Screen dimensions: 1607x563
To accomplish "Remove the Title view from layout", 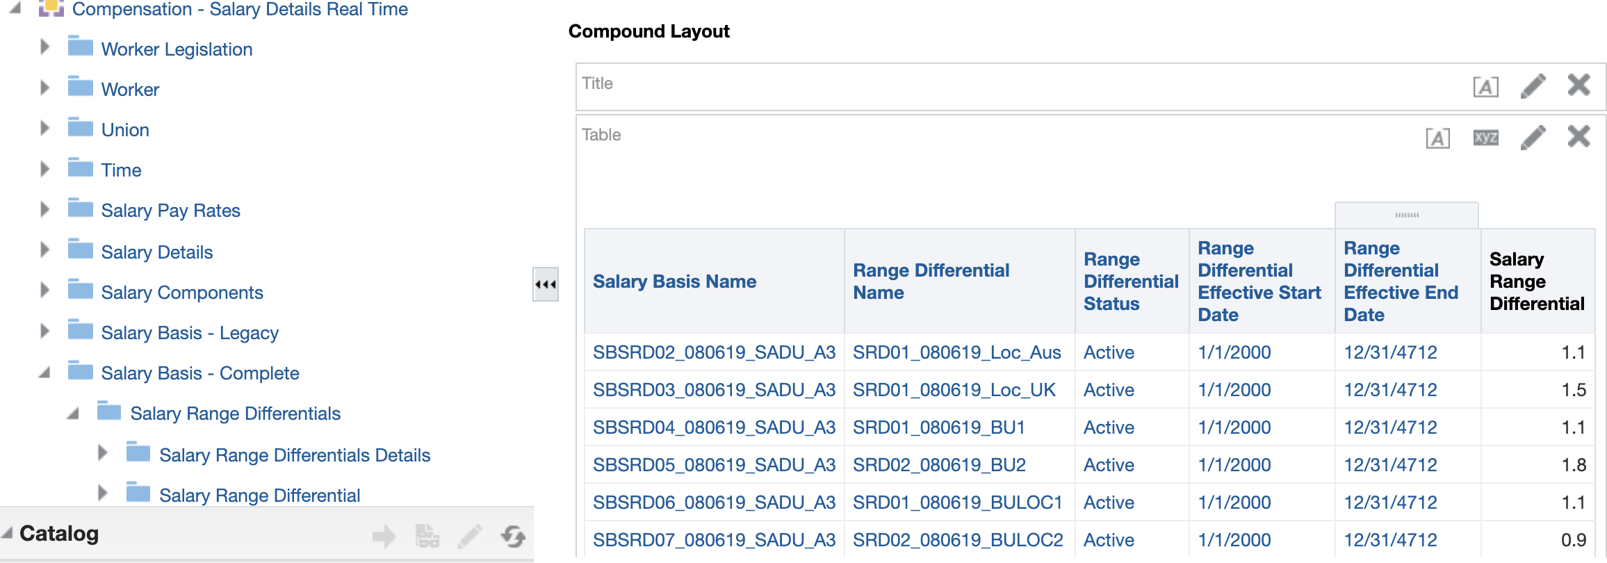I will [x=1579, y=85].
